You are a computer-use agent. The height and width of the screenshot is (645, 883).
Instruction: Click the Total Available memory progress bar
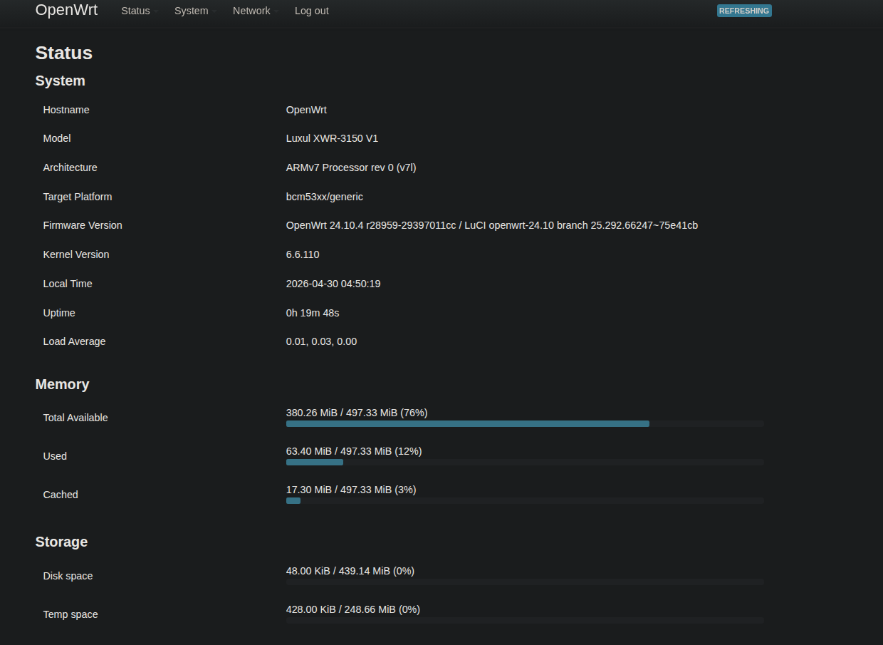(525, 423)
